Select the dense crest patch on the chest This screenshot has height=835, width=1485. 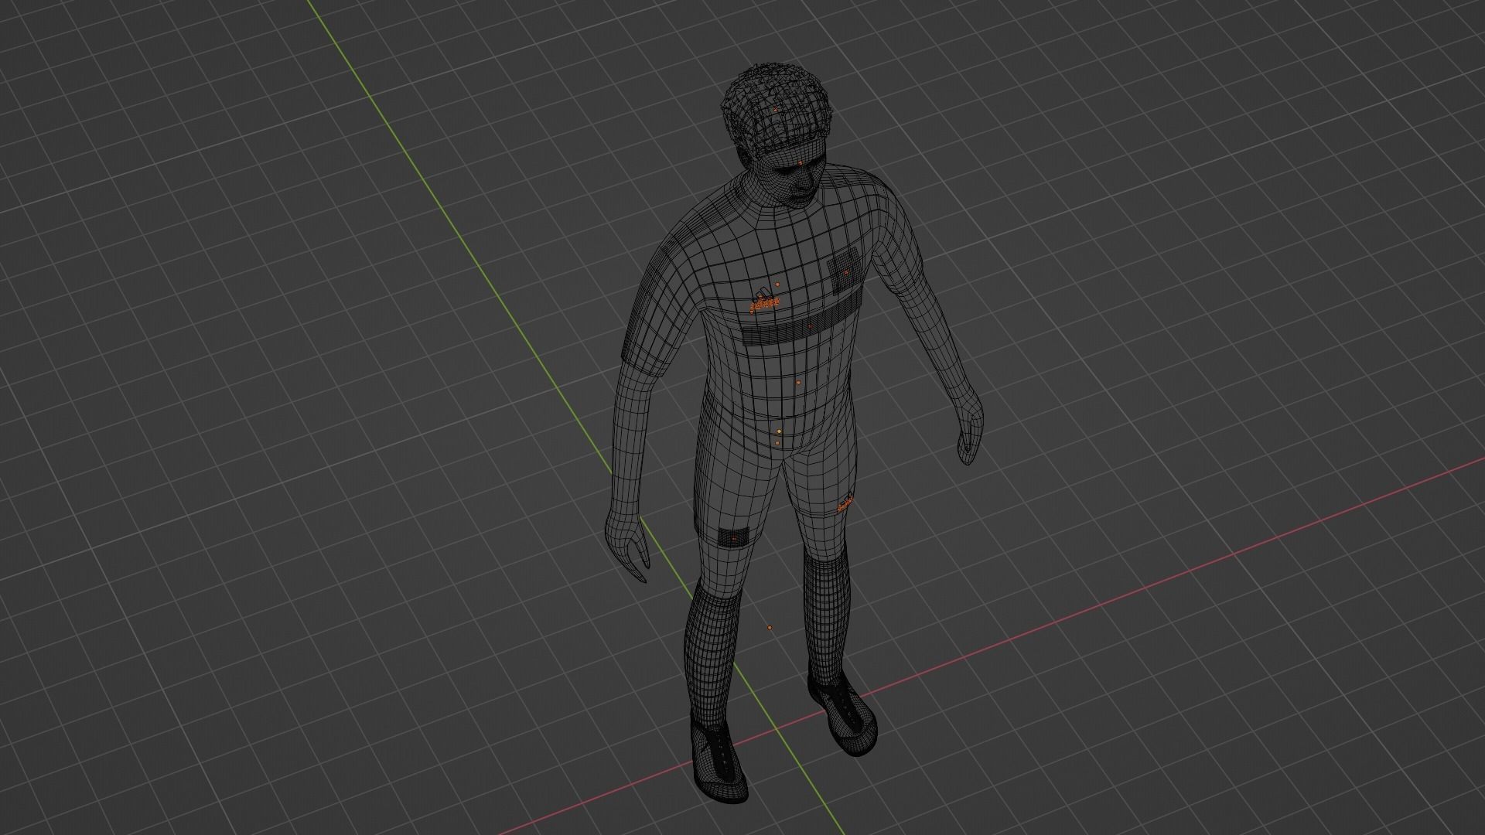844,273
